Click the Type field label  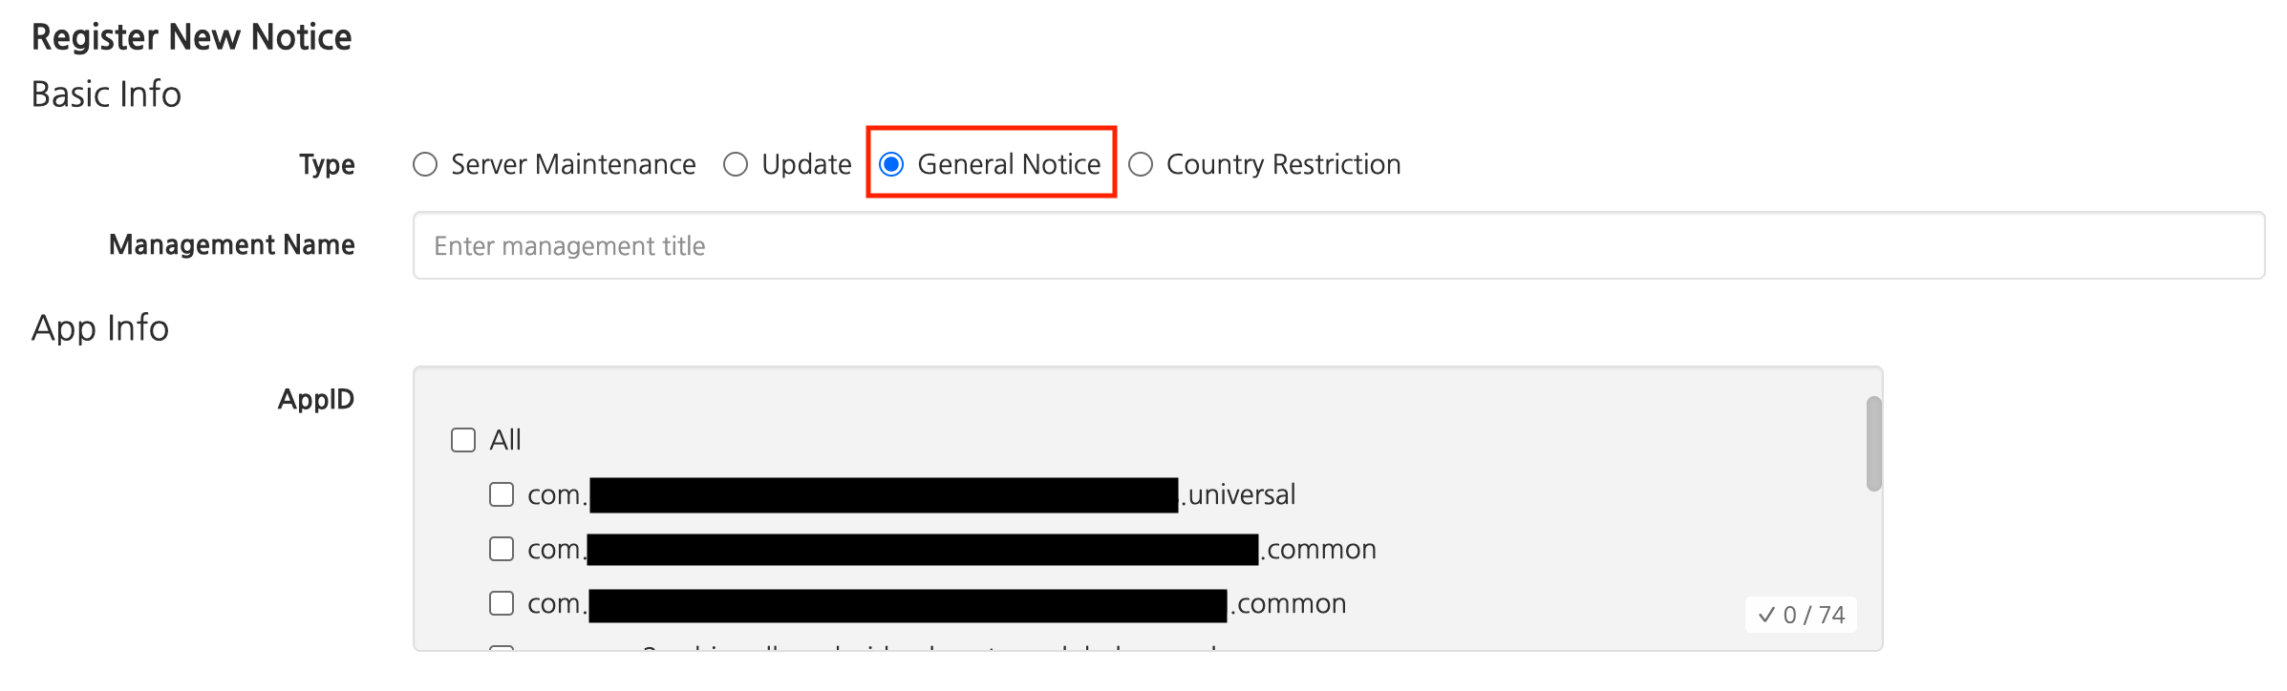click(x=327, y=165)
